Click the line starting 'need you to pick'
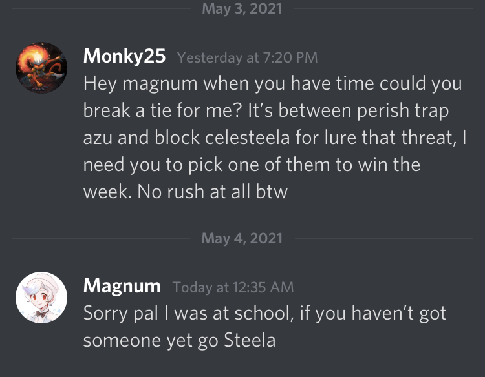Image resolution: width=485 pixels, height=377 pixels. (x=252, y=165)
